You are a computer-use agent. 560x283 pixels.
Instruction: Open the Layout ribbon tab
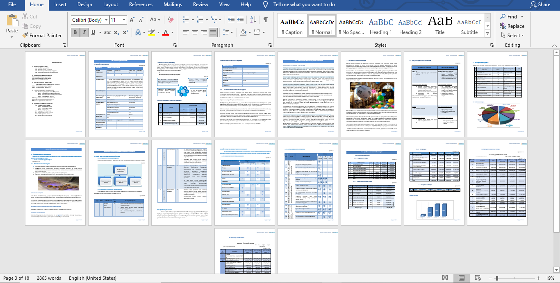coord(111,5)
